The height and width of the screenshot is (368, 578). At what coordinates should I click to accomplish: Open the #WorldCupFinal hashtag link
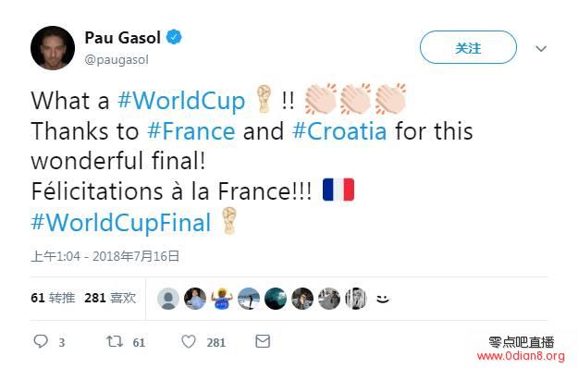tap(121, 223)
